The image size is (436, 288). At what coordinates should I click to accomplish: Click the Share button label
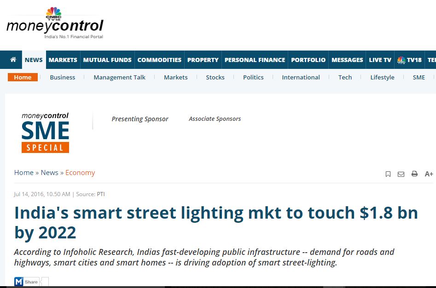[31, 282]
